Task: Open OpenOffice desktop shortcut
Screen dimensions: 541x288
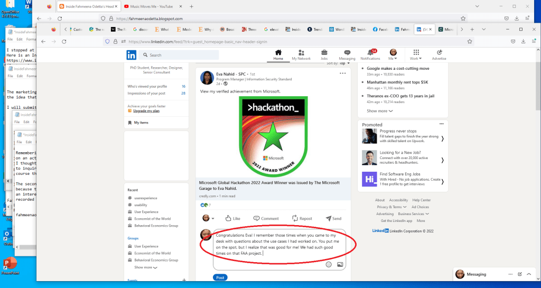Action: tap(10, 8)
